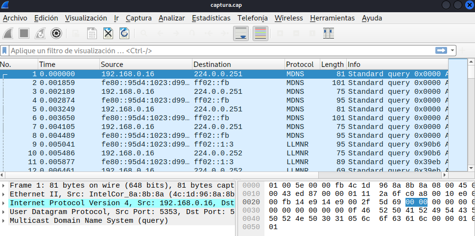Open the Wireless menu
Screen dimensions: 475x236
(289, 18)
